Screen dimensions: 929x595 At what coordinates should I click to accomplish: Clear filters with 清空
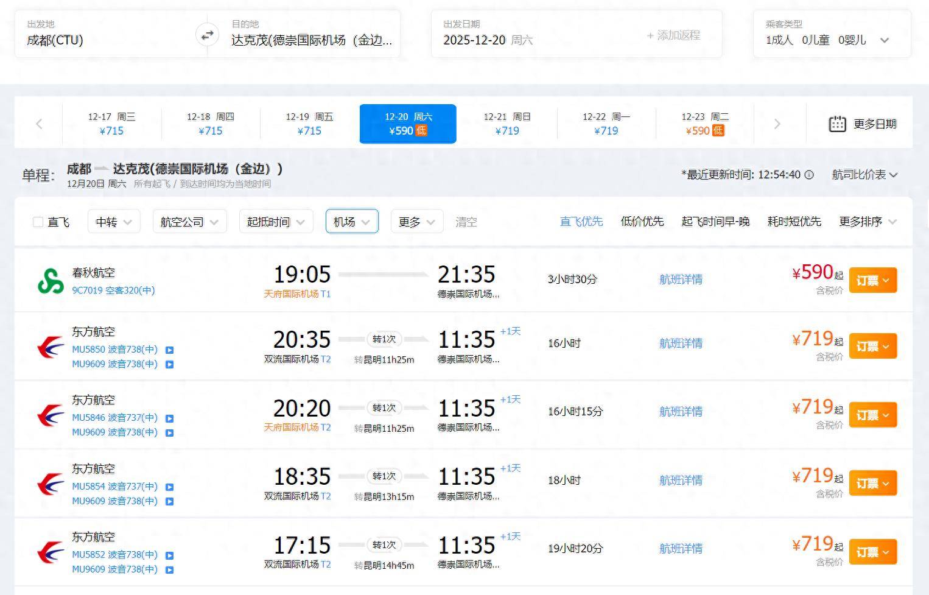(466, 222)
